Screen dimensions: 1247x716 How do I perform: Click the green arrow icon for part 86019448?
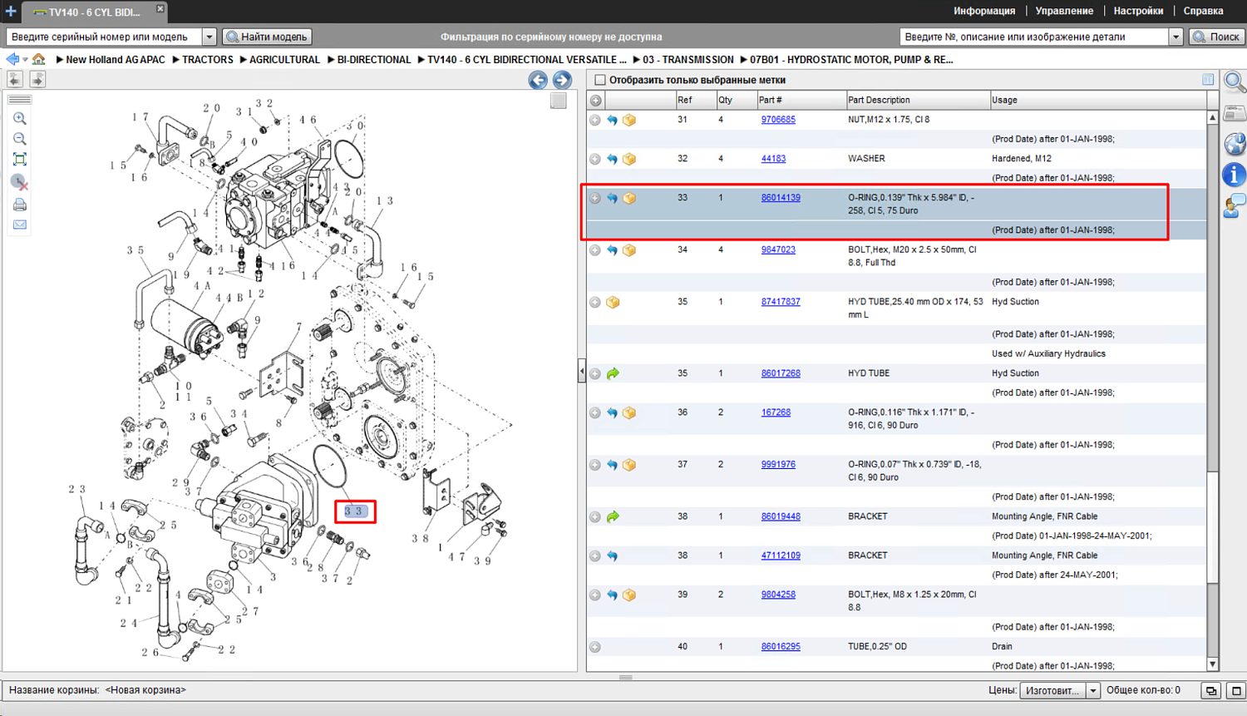point(613,517)
